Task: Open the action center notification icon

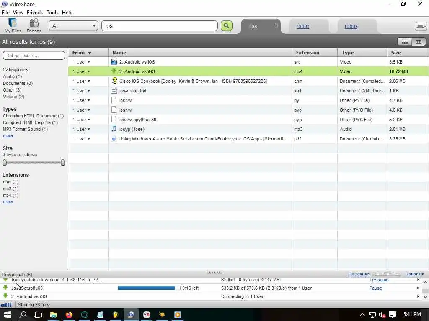Action: [393, 315]
